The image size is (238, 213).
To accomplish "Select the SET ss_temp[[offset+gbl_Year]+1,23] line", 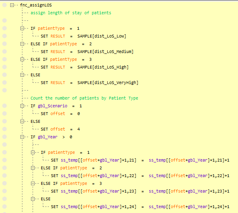I will point(140,191).
